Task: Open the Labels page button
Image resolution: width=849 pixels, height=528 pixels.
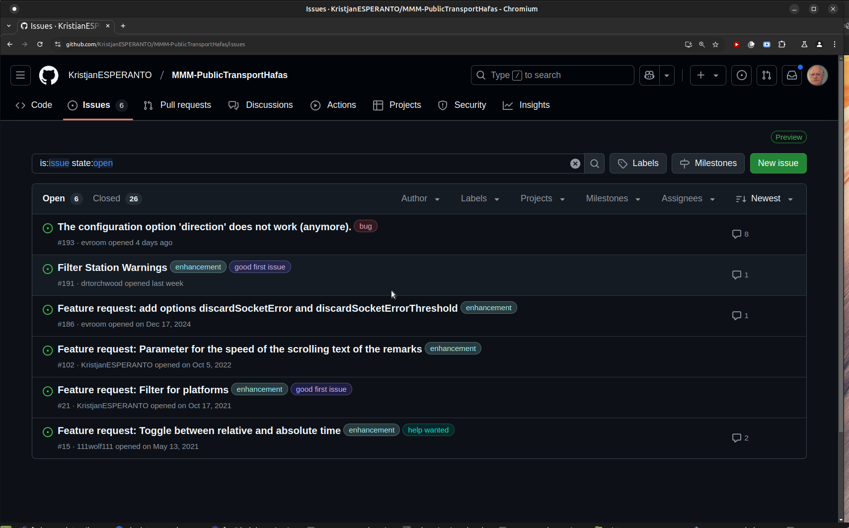Action: (x=638, y=164)
